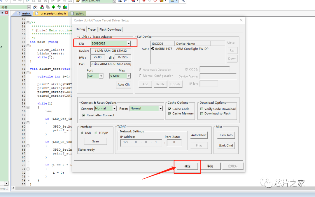This screenshot has width=315, height=197.
Task: Uncheck Reset after Connect option
Action: [84, 115]
